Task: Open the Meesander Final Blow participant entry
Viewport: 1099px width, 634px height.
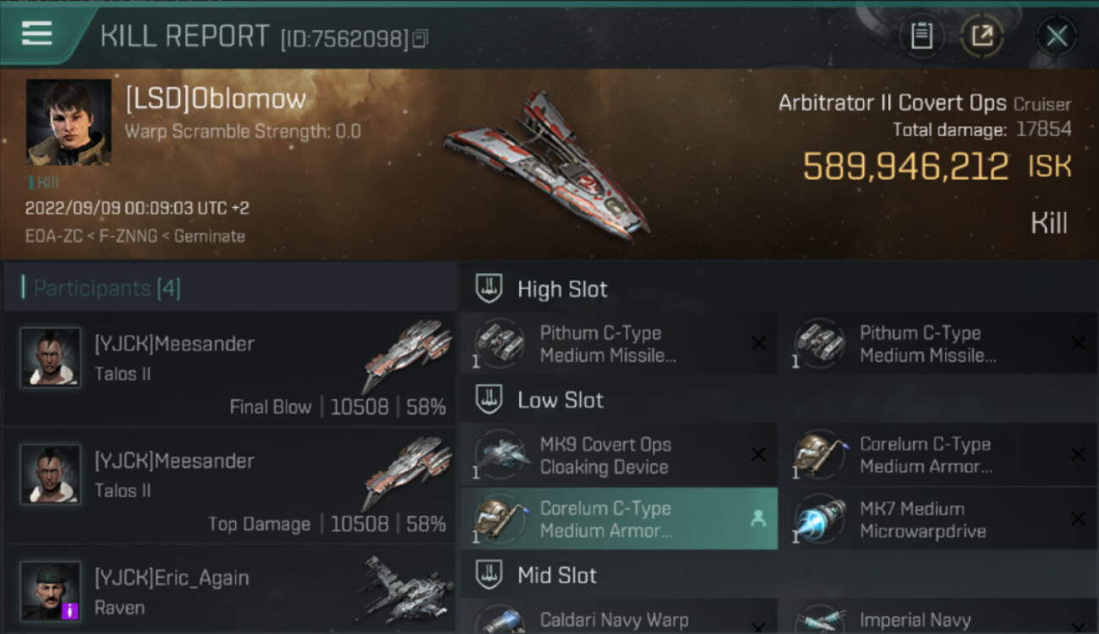Action: coord(229,369)
